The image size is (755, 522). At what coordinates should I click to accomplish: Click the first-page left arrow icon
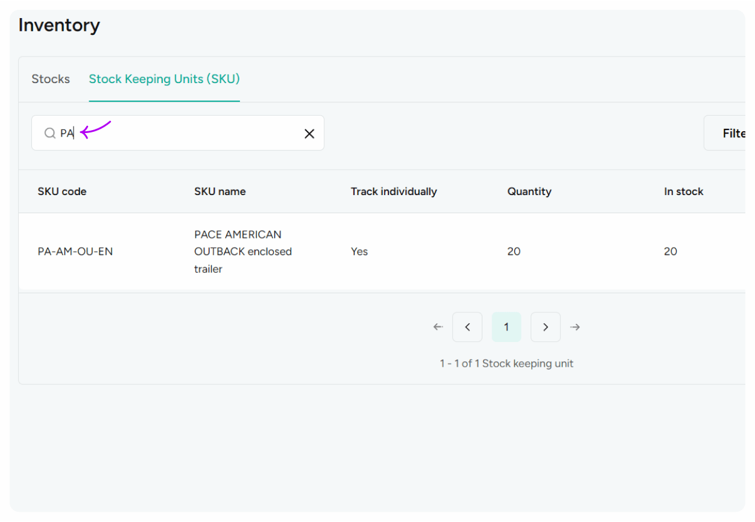438,326
